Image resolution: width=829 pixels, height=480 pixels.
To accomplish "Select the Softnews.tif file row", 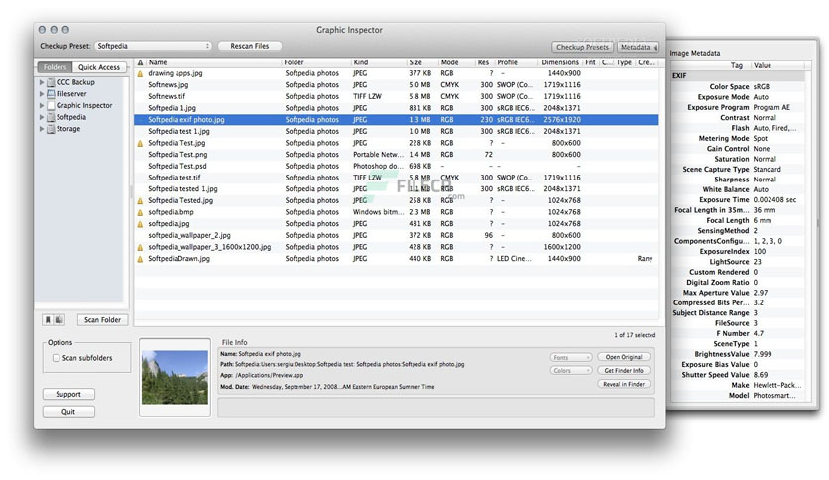I will (x=396, y=97).
